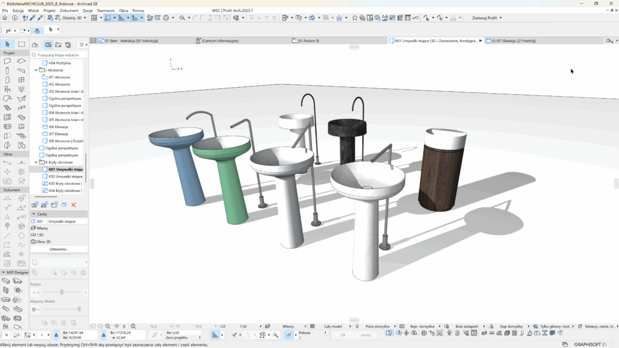
Task: Select the Wall tool in the toolbox
Action: coord(7,61)
